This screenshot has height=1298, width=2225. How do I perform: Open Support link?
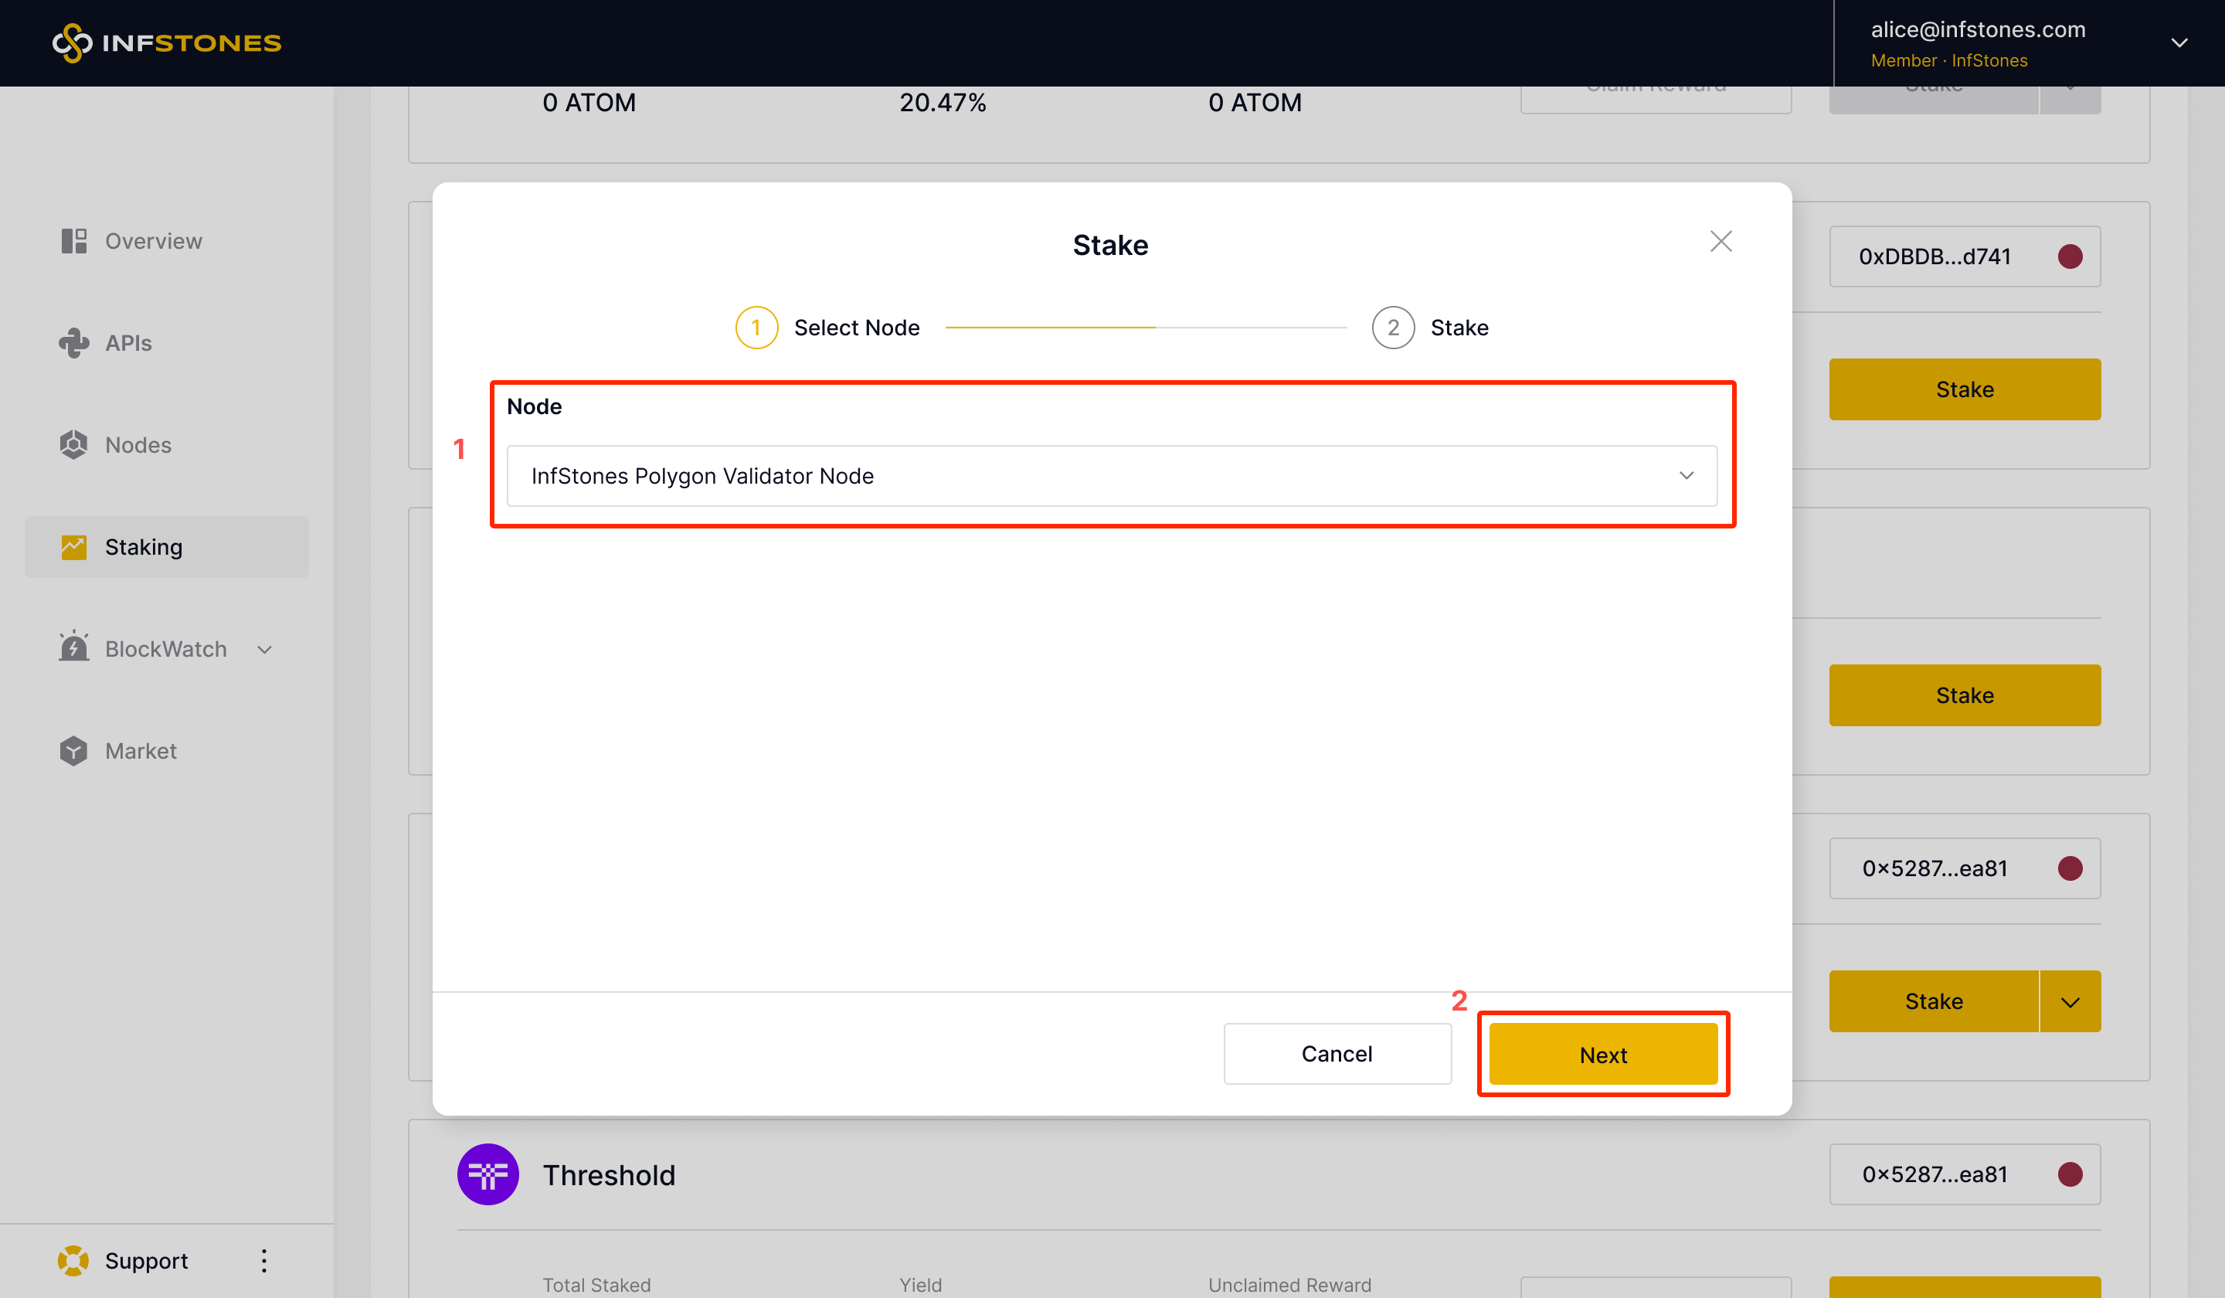[x=147, y=1260]
